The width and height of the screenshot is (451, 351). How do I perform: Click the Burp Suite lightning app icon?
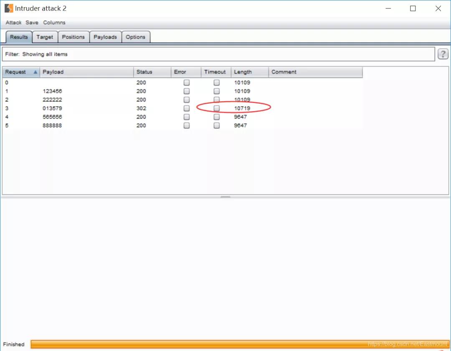point(9,8)
